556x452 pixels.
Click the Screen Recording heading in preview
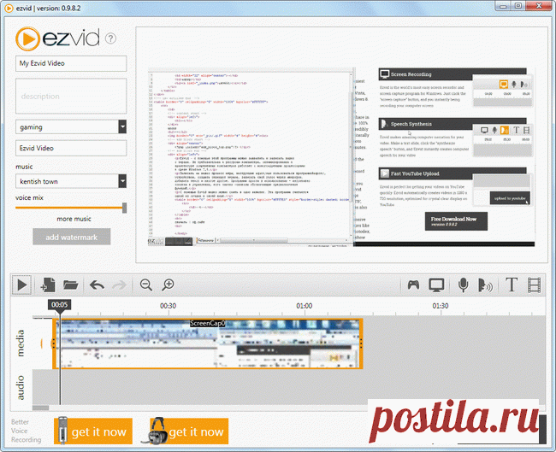[x=411, y=74]
